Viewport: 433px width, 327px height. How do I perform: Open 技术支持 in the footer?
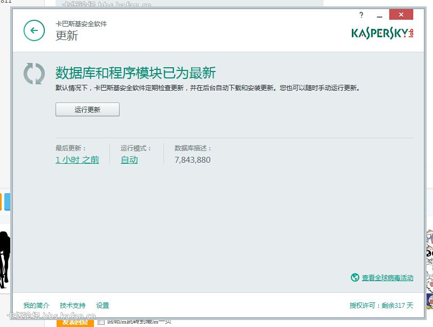(73, 306)
